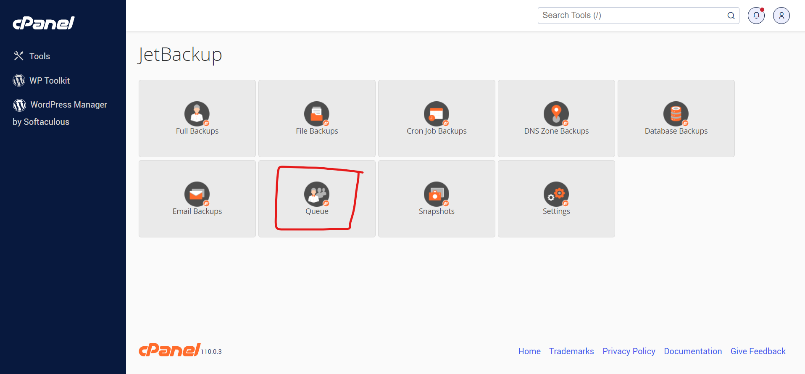
Task: Click the Email Backups label
Action: click(197, 211)
